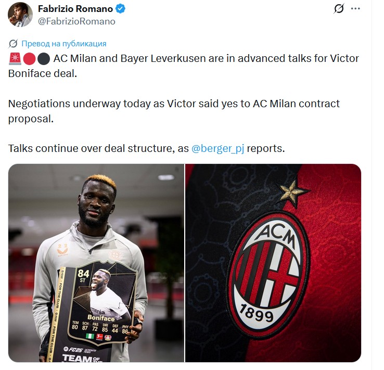
Task: Click the red circle emoji
Action: 29,59
